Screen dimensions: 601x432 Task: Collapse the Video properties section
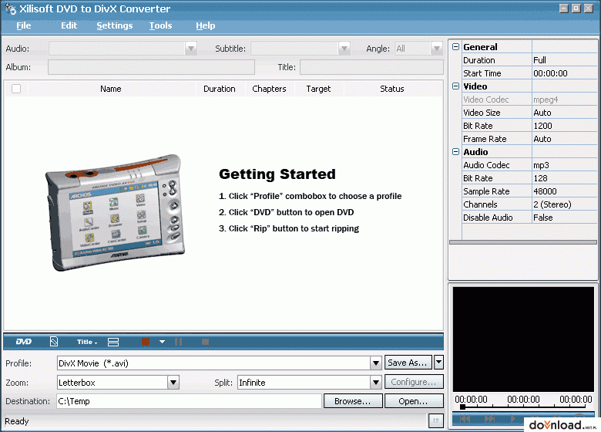(x=455, y=86)
